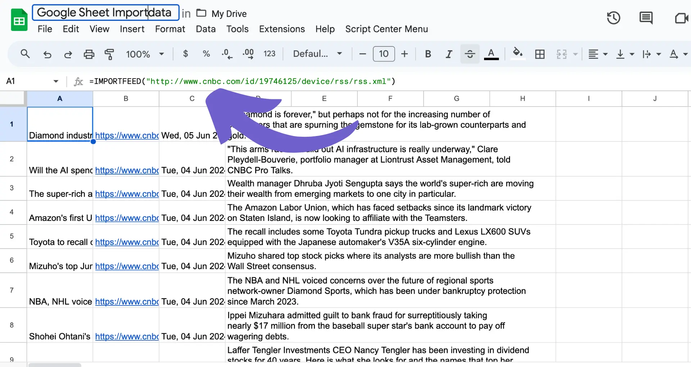This screenshot has height=367, width=691.
Task: Format as percent
Action: tap(206, 54)
